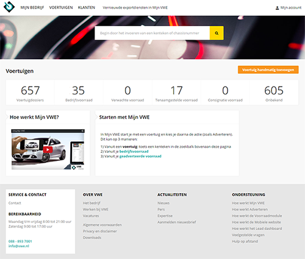The width and height of the screenshot is (305, 259).
Task: Open the 605 Onbekend tile
Action: click(274, 93)
